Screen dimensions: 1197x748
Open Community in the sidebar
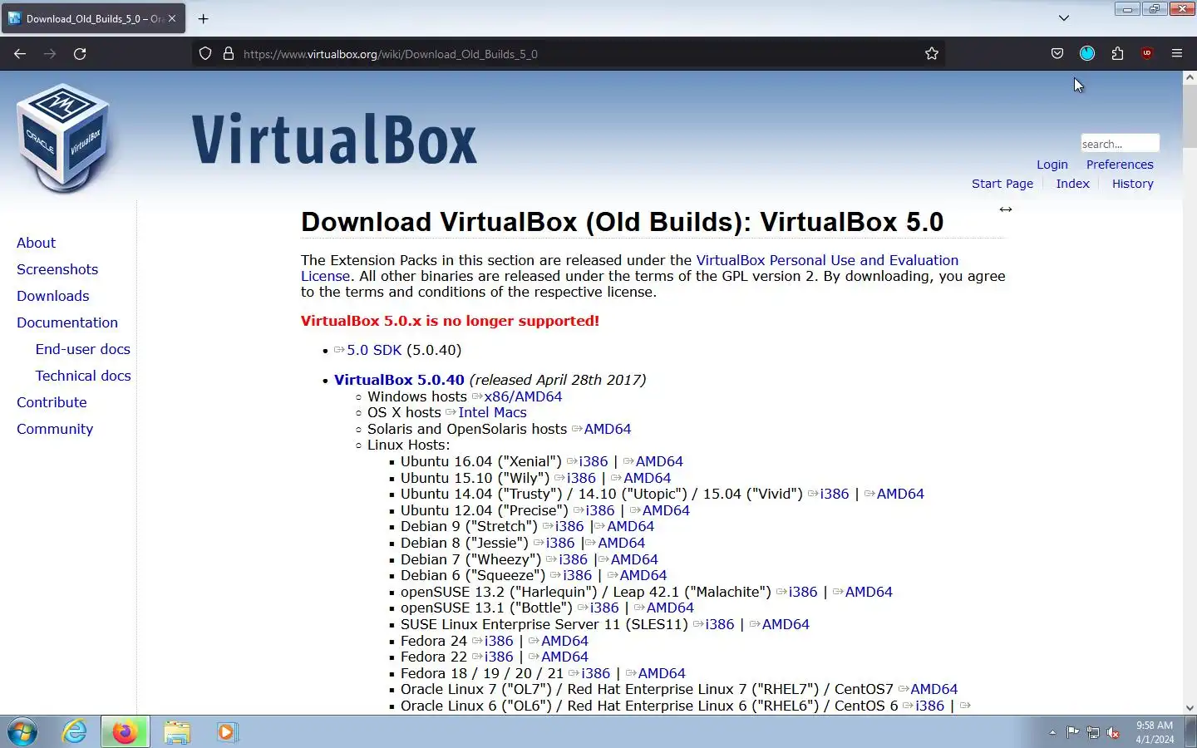pos(55,429)
